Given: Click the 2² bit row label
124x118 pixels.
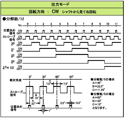Looking at the screenshot, I should [13, 56].
